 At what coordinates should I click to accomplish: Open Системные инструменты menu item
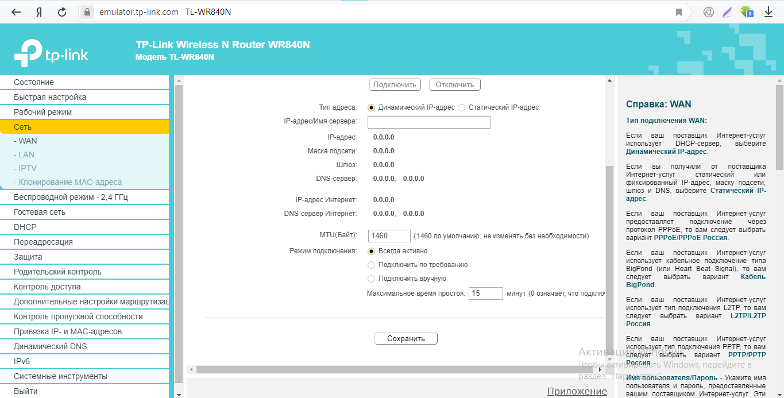click(x=84, y=376)
